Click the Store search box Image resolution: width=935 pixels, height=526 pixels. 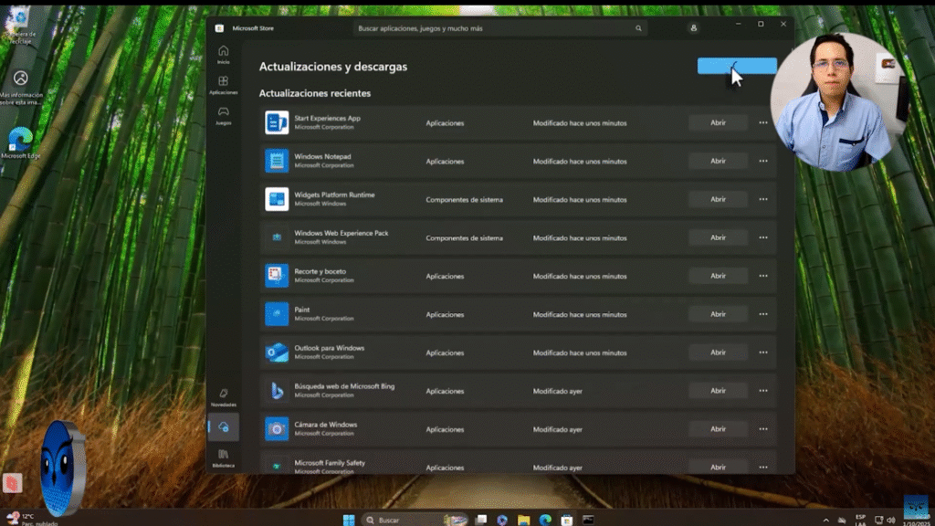[x=499, y=28]
